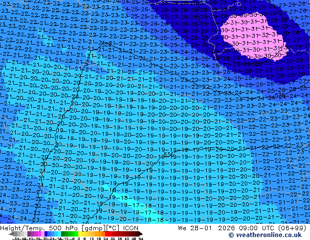Viewport: 310px width, 240px height.
Task: Click the Height/Temp. 500 hPa chart title
Action: 39,228
